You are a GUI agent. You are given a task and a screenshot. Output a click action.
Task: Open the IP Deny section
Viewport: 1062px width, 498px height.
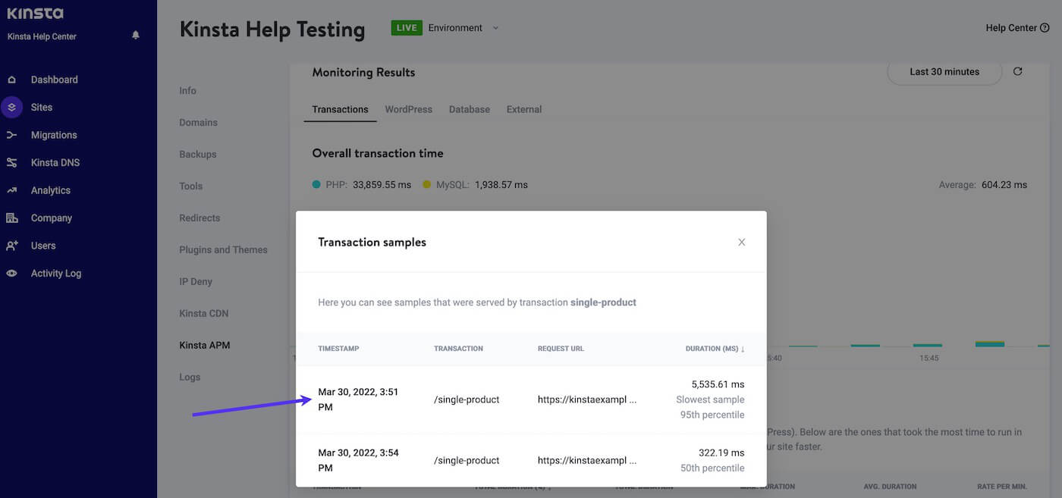[x=196, y=282]
